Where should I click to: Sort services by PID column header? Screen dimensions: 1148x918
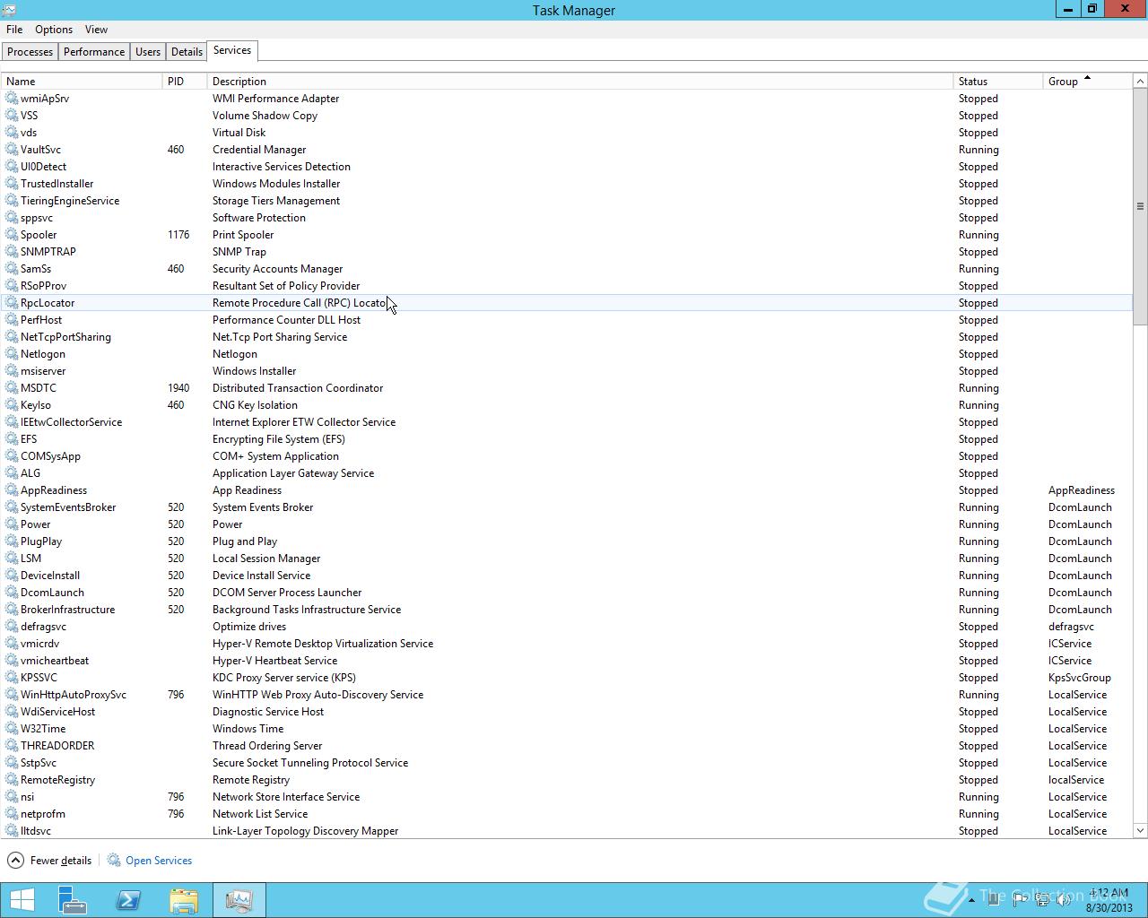185,82
